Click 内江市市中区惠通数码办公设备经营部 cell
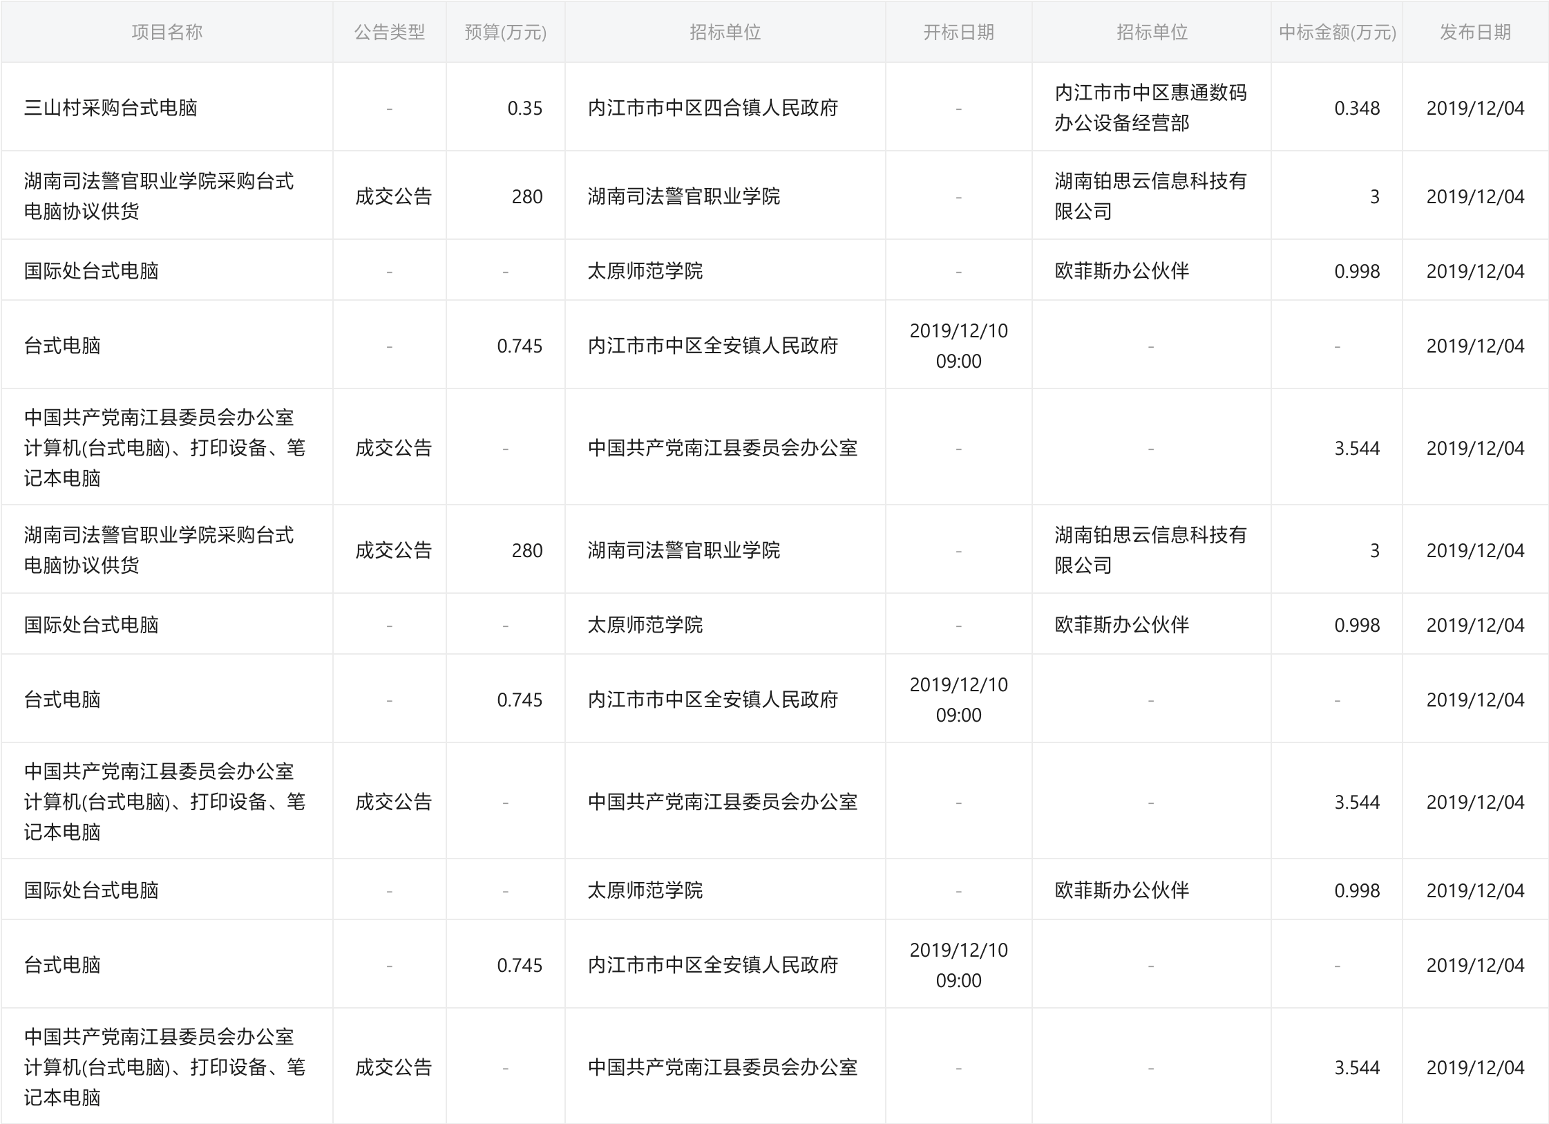Image resolution: width=1549 pixels, height=1124 pixels. tap(1151, 108)
